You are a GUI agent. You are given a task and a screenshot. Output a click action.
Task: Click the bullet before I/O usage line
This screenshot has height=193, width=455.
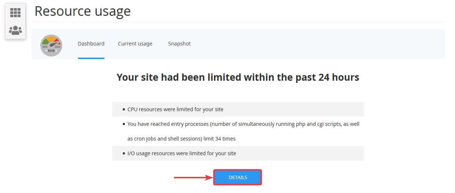click(124, 153)
